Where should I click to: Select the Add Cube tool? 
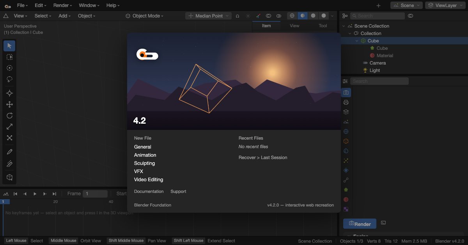pos(9,177)
